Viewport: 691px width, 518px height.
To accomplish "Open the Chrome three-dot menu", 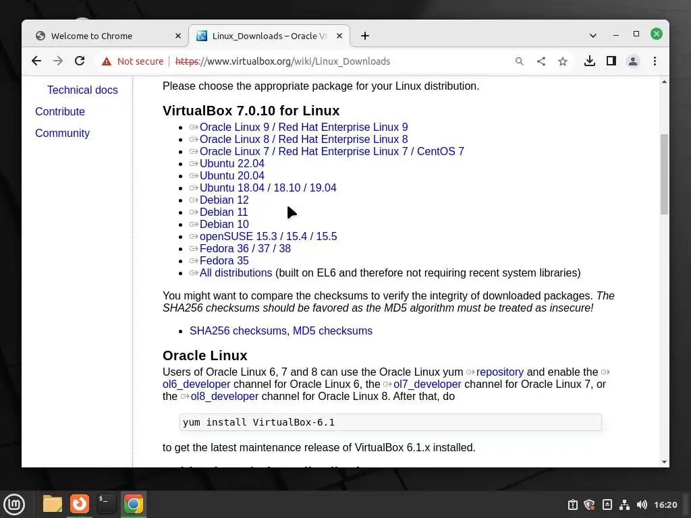I will pos(655,61).
